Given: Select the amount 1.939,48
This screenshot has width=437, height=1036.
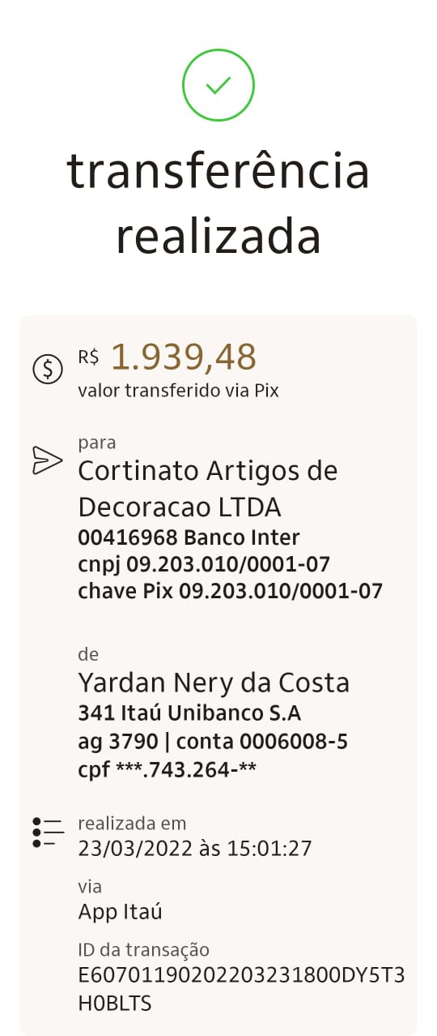Looking at the screenshot, I should click(x=184, y=357).
